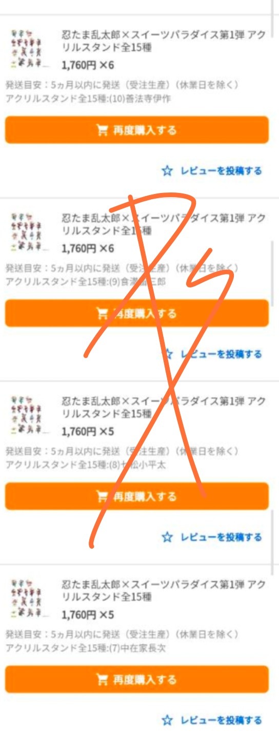The image size is (279, 734).
Task: Open product thumbnail of the (8)七松小平太 order
Action: coord(30,415)
